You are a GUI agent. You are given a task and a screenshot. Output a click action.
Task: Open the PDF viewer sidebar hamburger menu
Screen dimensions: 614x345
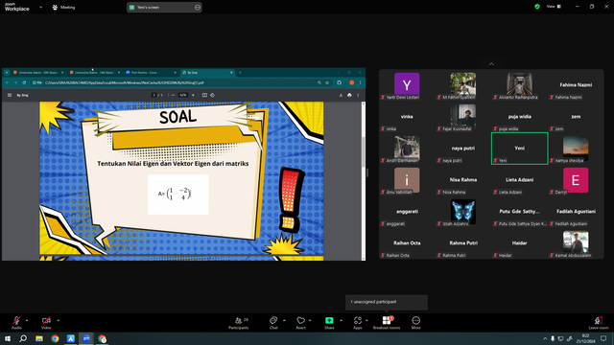(10, 95)
